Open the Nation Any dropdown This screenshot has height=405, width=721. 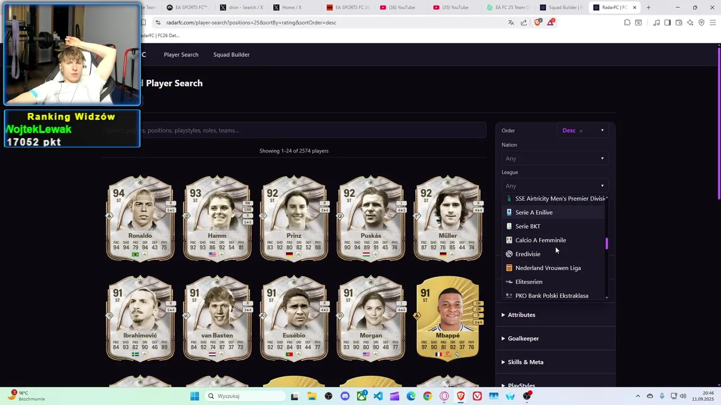pos(555,158)
